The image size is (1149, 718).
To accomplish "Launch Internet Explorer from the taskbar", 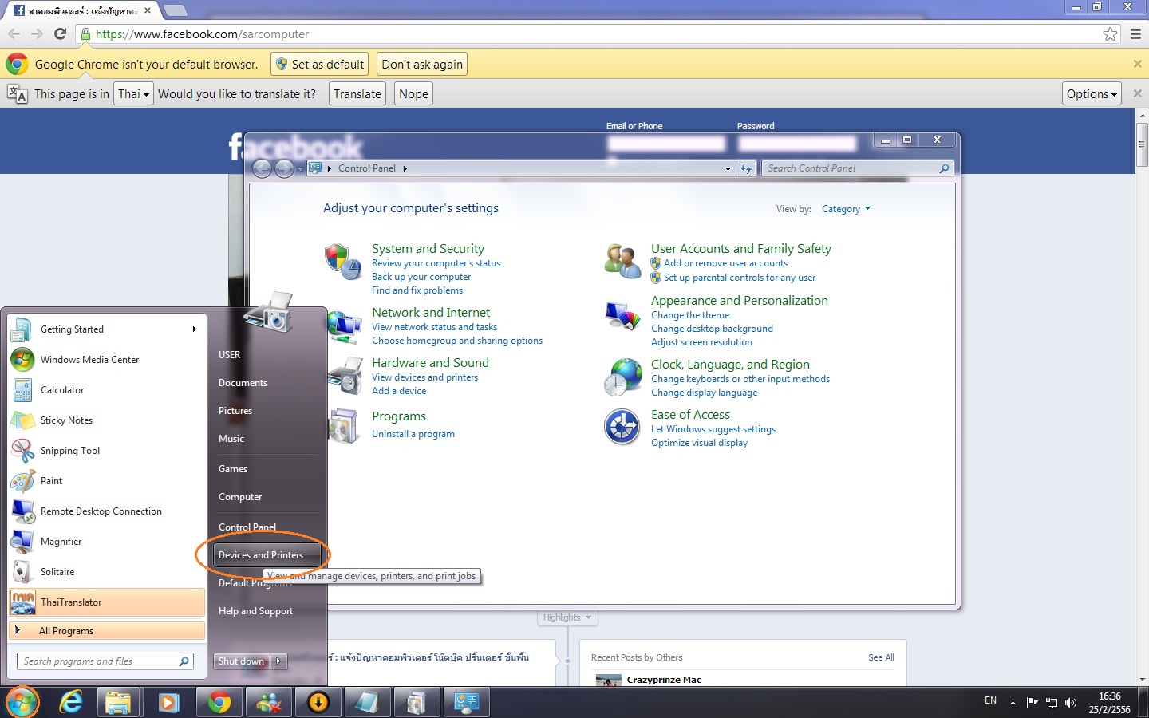I will (x=72, y=702).
